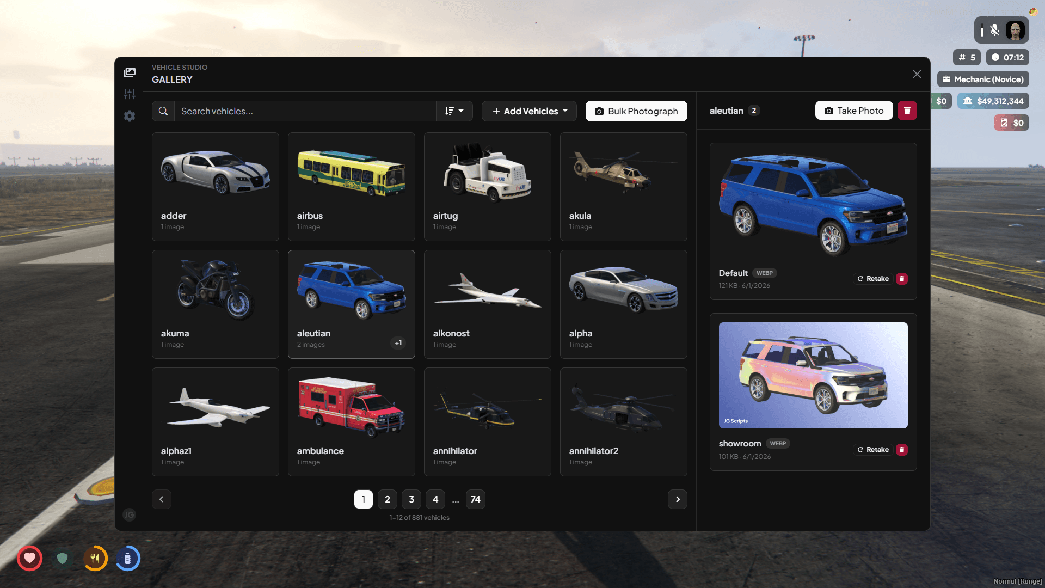Screen dimensions: 1045x588
Task: Click the '2 images' label on aleutian card
Action: pos(311,345)
